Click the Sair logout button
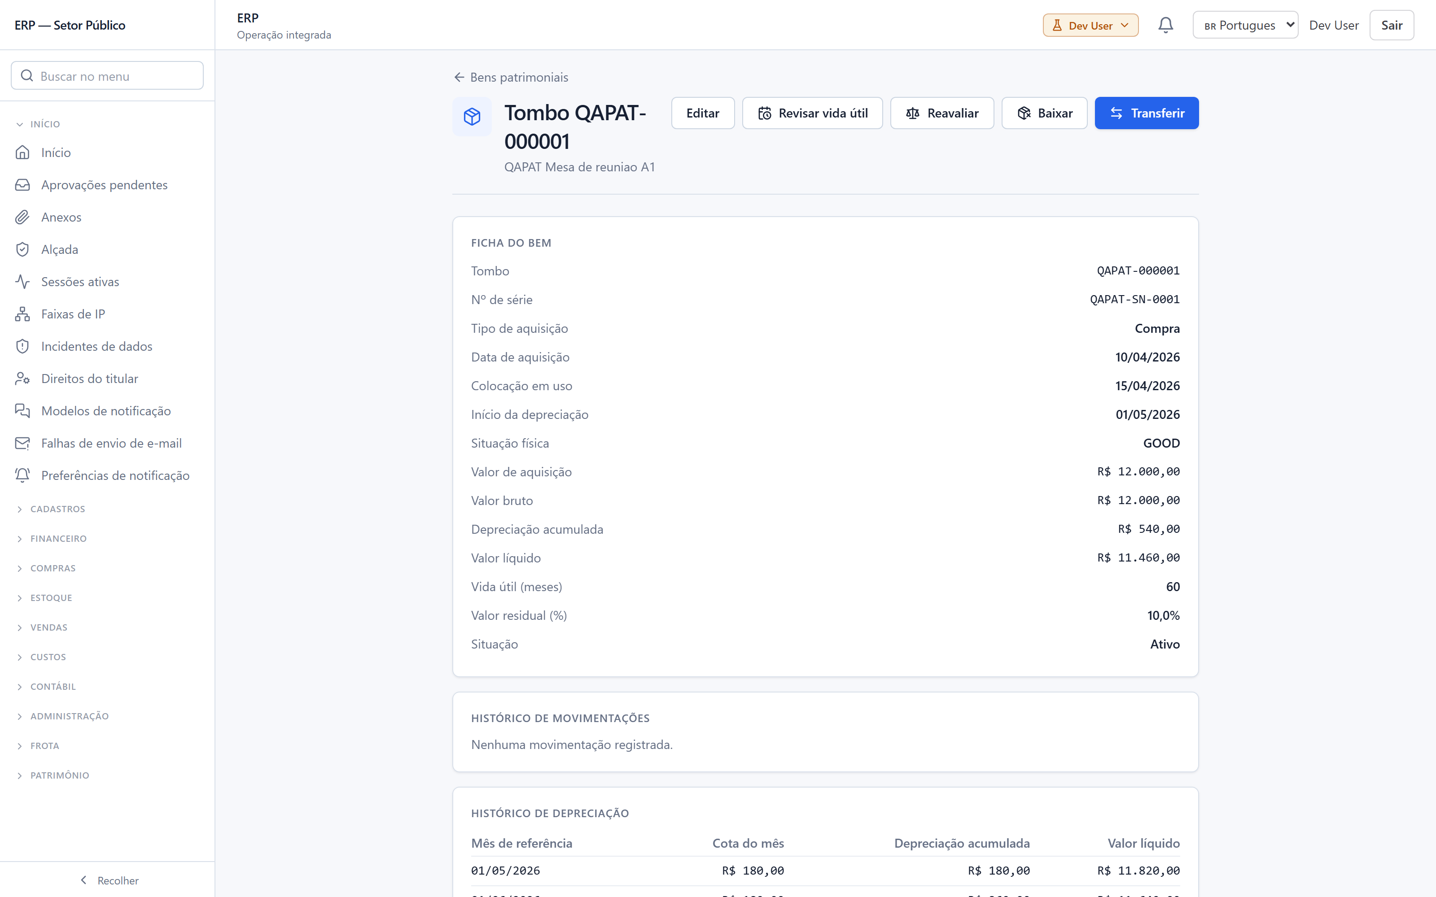Viewport: 1436px width, 897px height. coord(1392,25)
